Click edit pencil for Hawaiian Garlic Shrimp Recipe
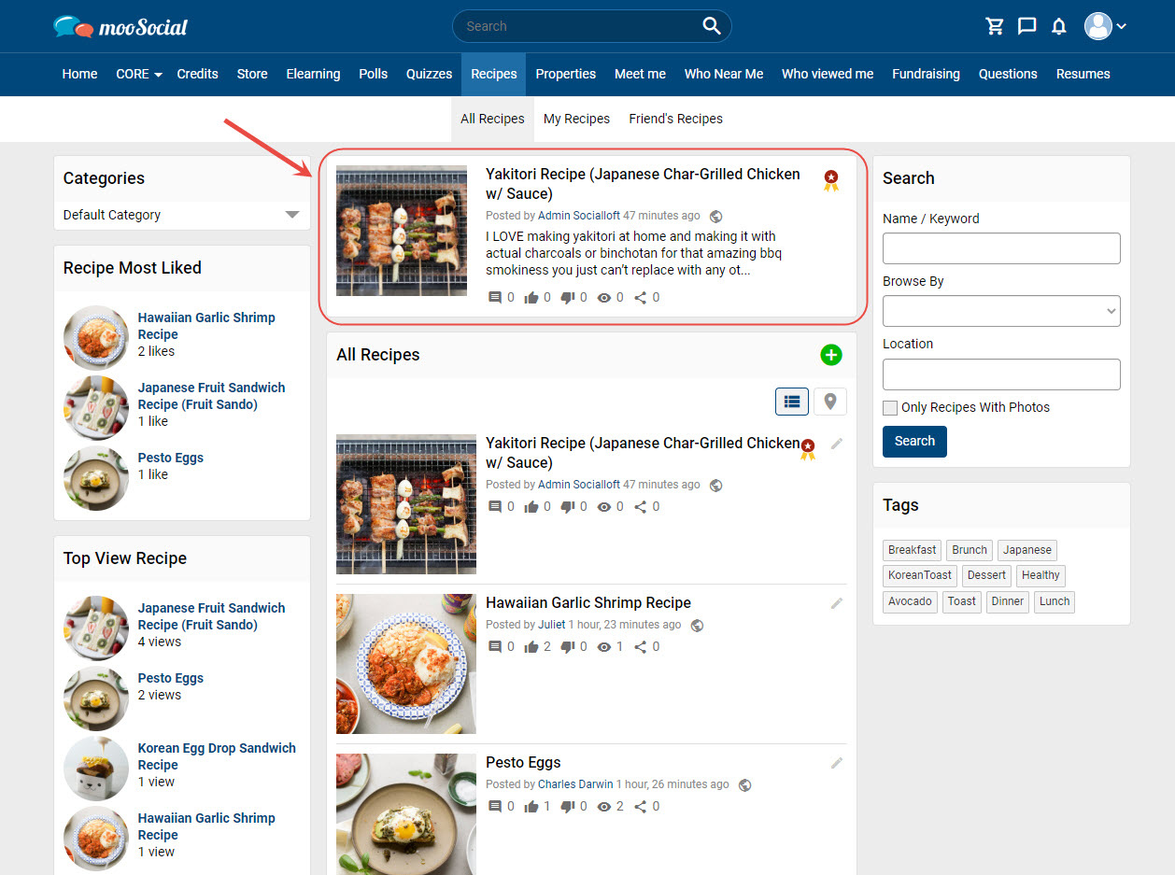1175x875 pixels. [x=837, y=603]
